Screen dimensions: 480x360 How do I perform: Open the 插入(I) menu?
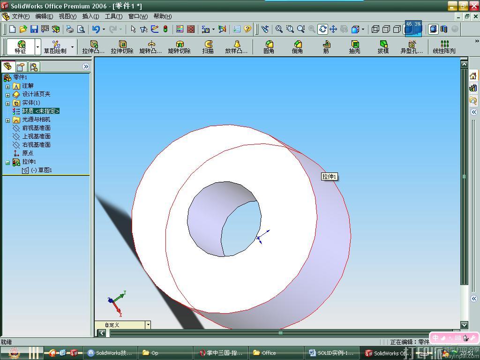click(90, 16)
